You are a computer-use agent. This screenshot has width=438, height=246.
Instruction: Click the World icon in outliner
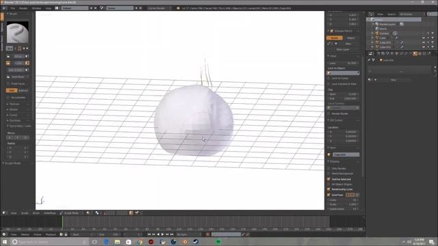pyautogui.click(x=377, y=29)
